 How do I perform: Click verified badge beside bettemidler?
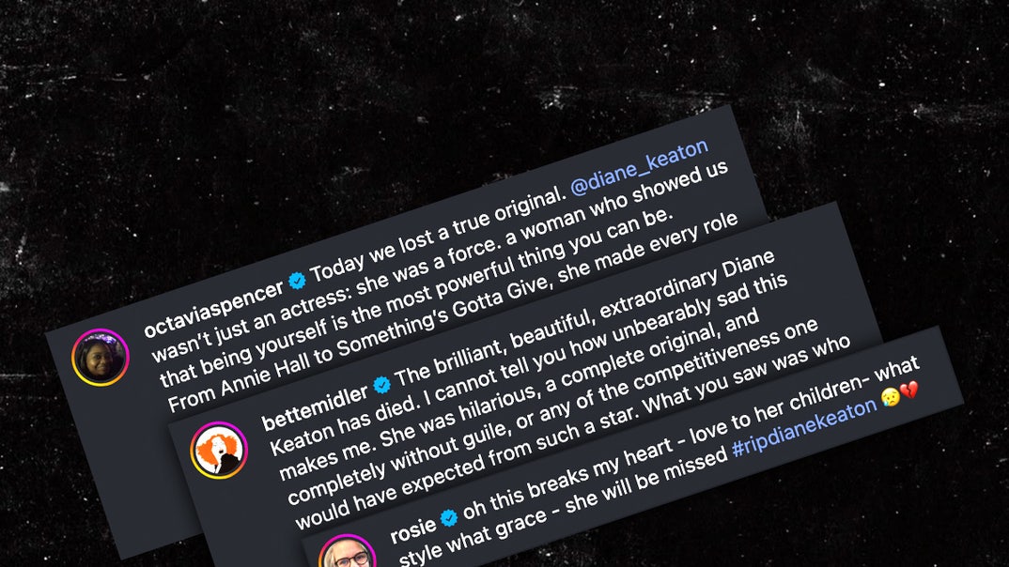click(381, 383)
